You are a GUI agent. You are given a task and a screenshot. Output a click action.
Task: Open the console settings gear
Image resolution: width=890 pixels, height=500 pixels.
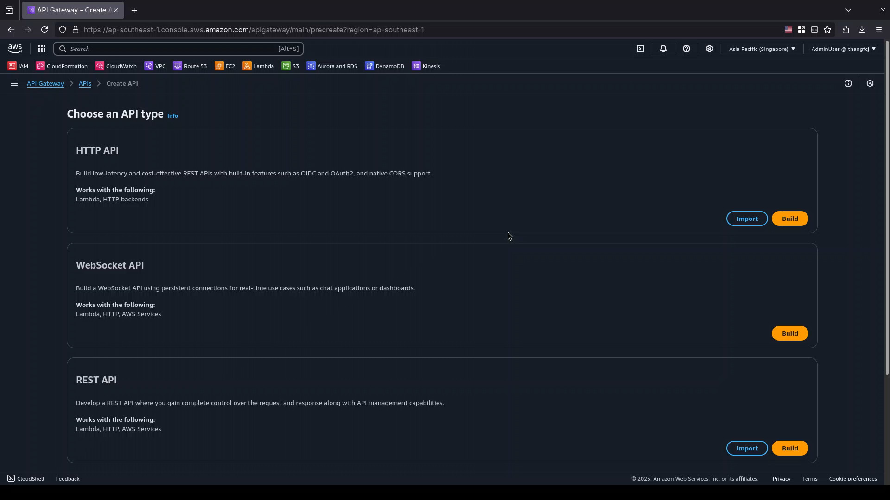click(x=710, y=49)
